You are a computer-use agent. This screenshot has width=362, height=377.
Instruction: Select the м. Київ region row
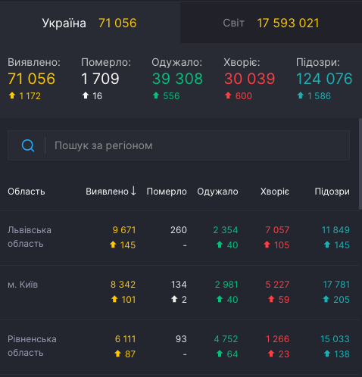pos(179,292)
